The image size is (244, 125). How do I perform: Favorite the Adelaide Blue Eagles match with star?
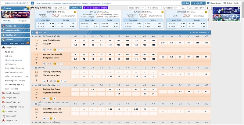(44, 98)
